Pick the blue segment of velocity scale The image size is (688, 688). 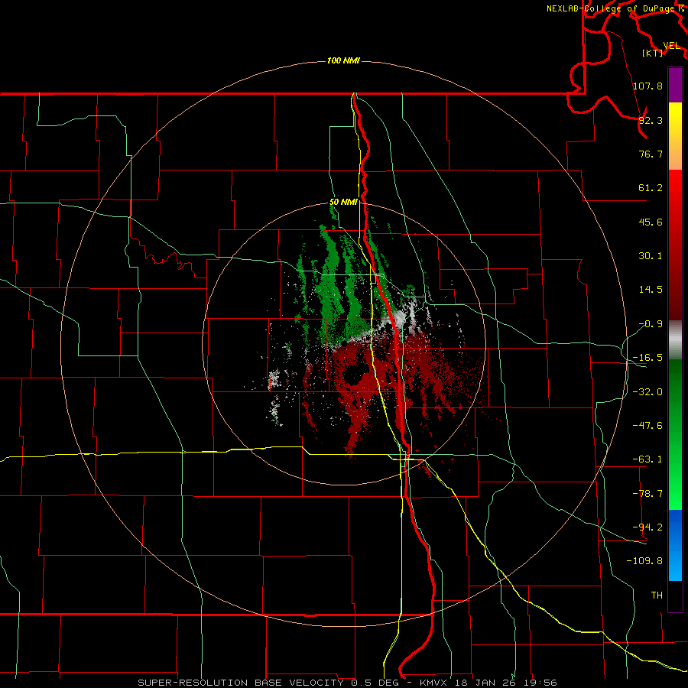[675, 545]
